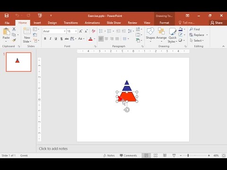Select slide 1 thumbnail
Screen dimensions: 227x170
(x=18, y=62)
